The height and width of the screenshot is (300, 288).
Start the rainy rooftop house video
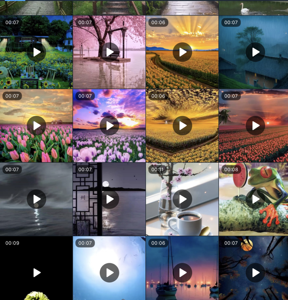[255, 52]
